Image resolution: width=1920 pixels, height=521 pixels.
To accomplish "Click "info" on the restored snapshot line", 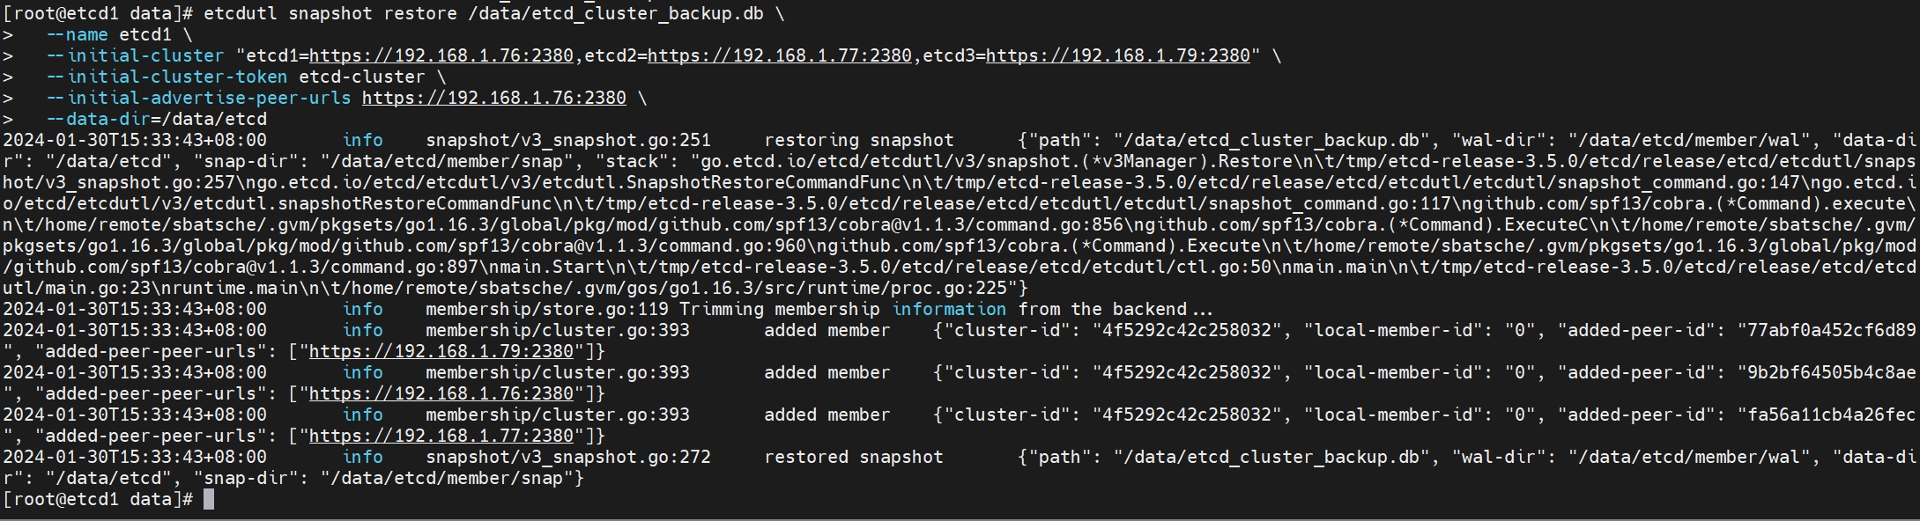I will (x=363, y=457).
